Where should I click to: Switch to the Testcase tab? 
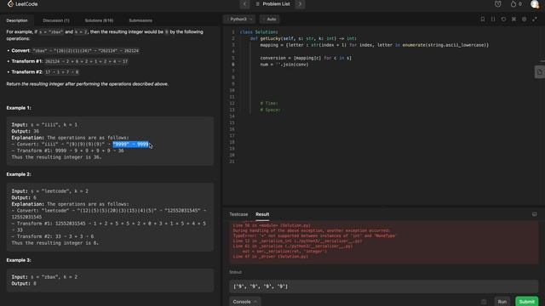pos(238,214)
